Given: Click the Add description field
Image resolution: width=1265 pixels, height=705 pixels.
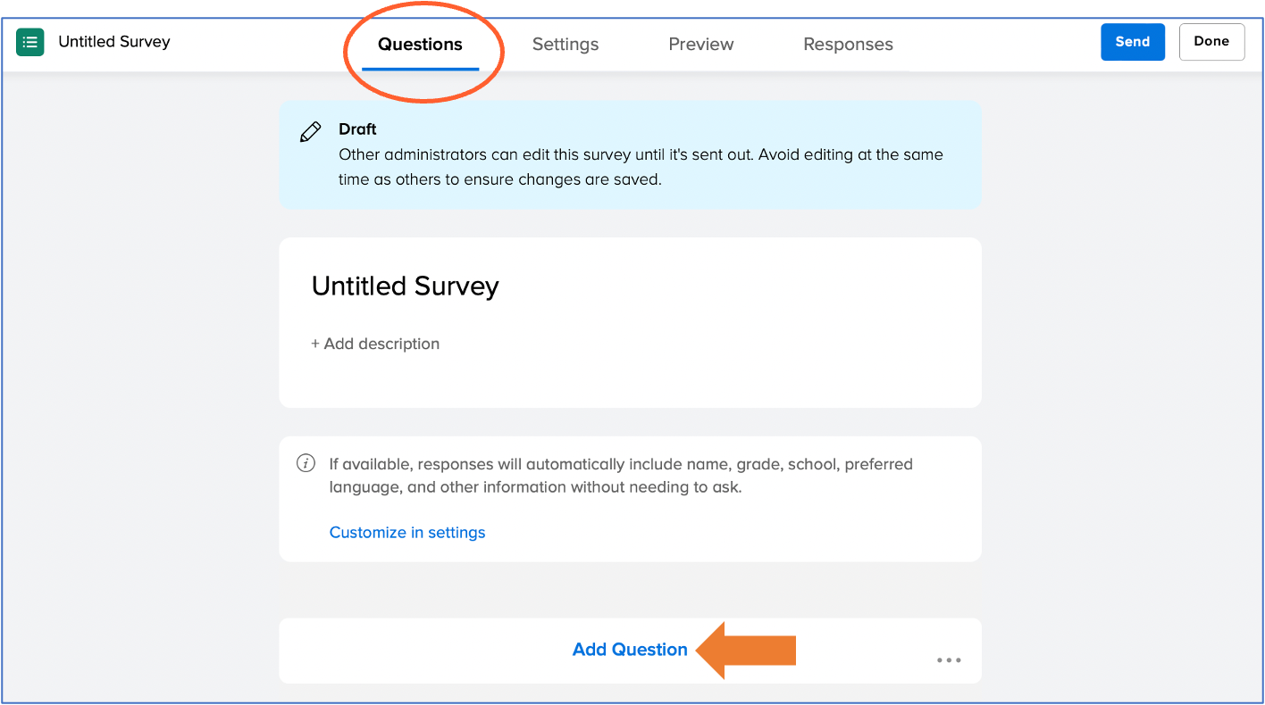Looking at the screenshot, I should pyautogui.click(x=381, y=344).
